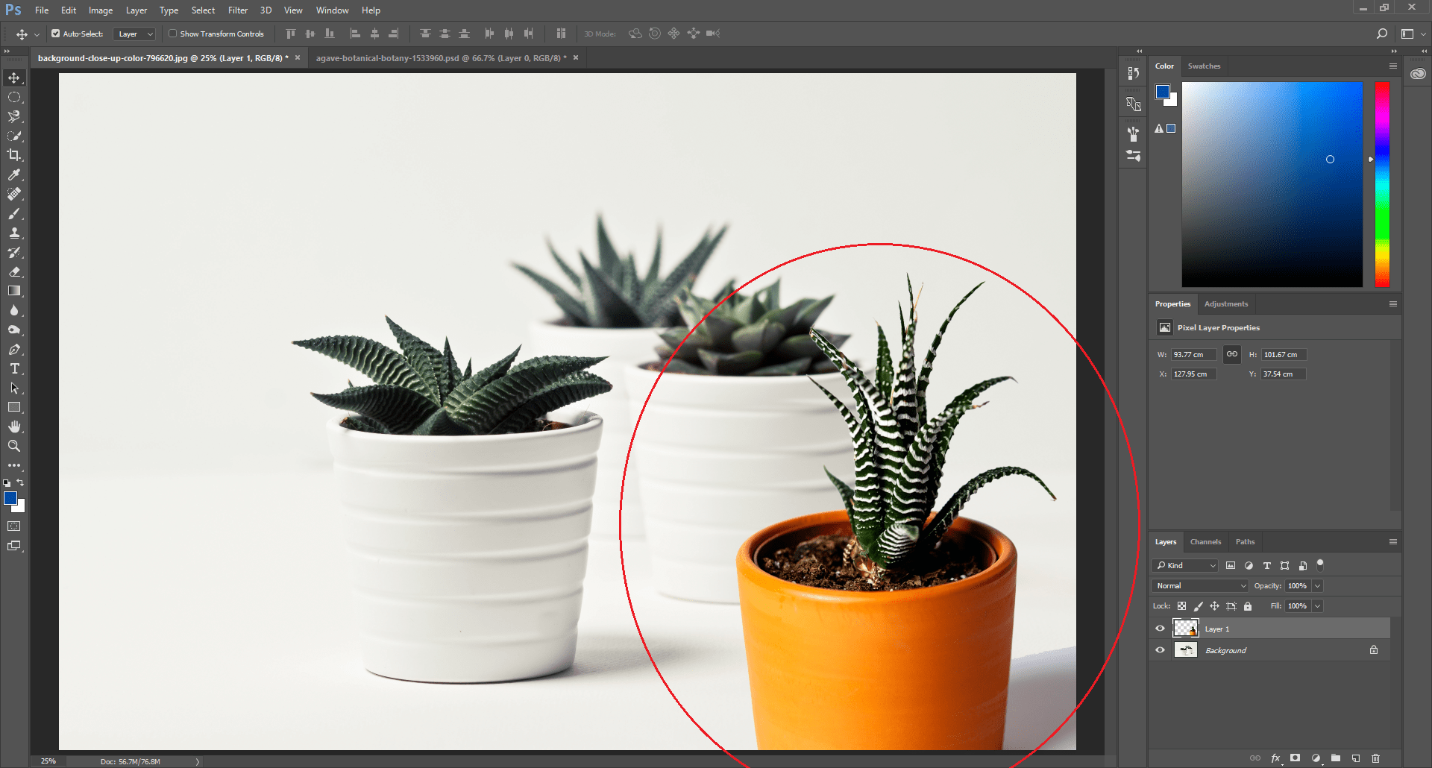Click the Delete layer trash icon

pos(1376,758)
